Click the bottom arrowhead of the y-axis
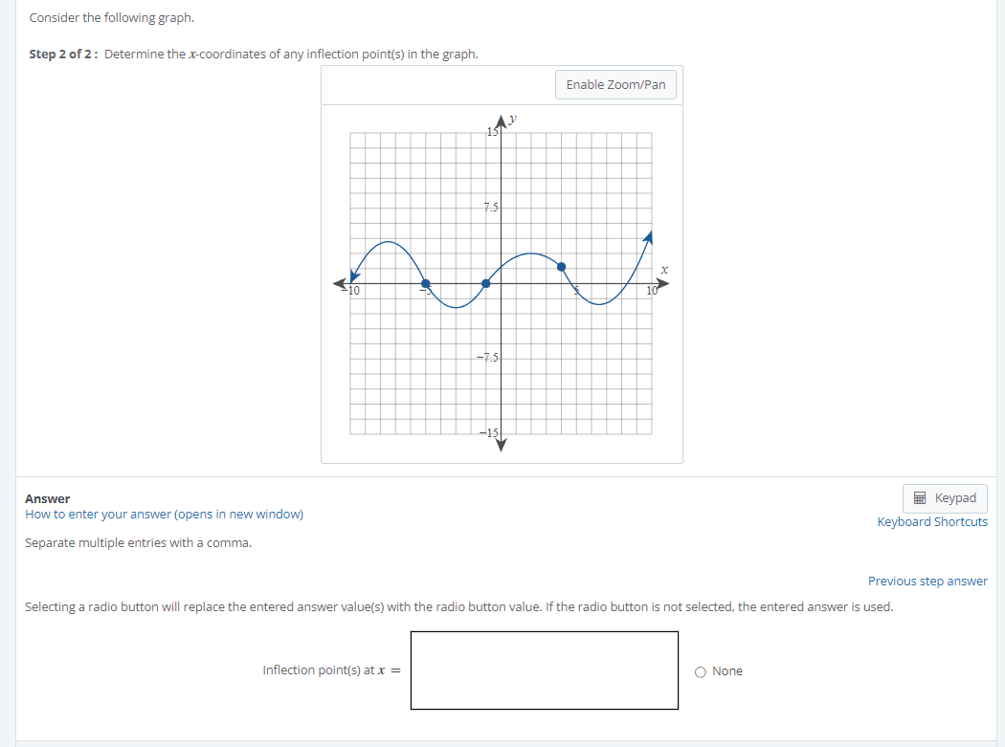This screenshot has width=1005, height=747. pos(501,447)
